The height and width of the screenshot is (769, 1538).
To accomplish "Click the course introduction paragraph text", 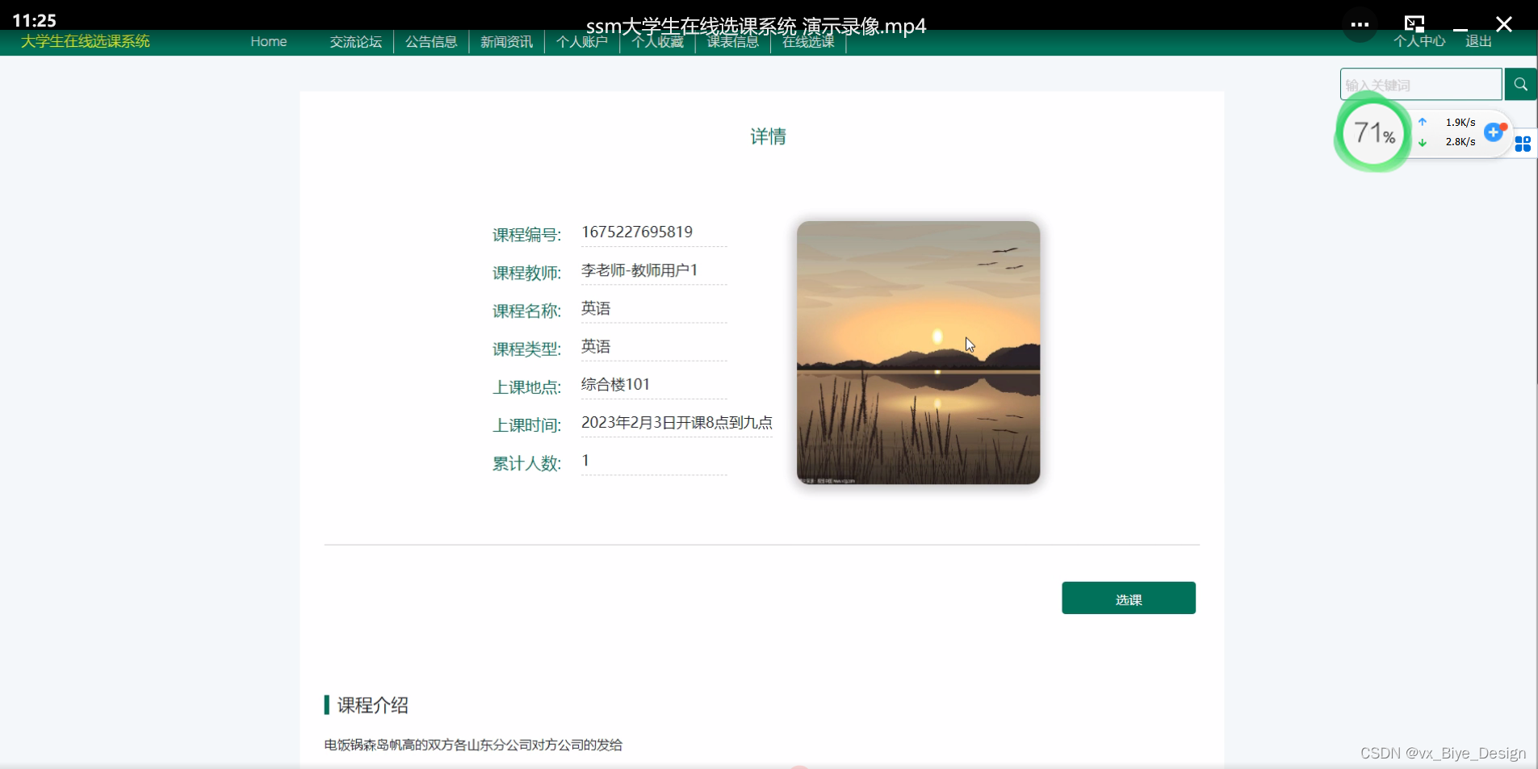I will pyautogui.click(x=473, y=745).
